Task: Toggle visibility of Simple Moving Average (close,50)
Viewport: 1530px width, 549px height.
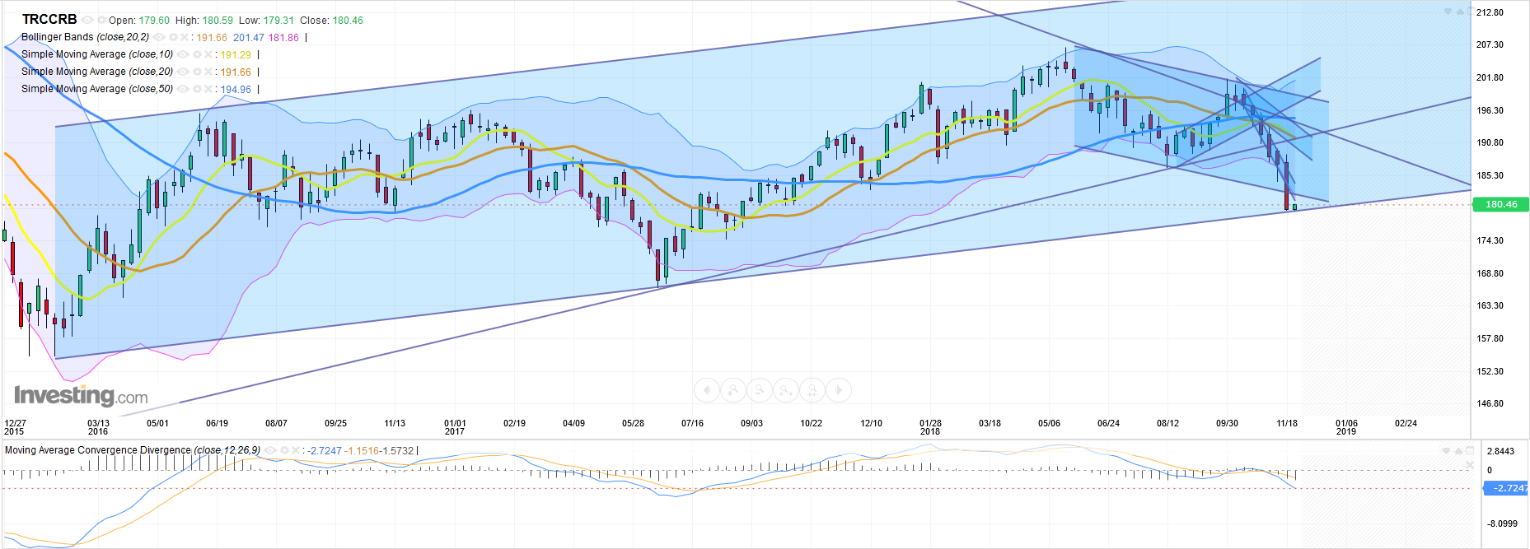Action: coord(183,90)
